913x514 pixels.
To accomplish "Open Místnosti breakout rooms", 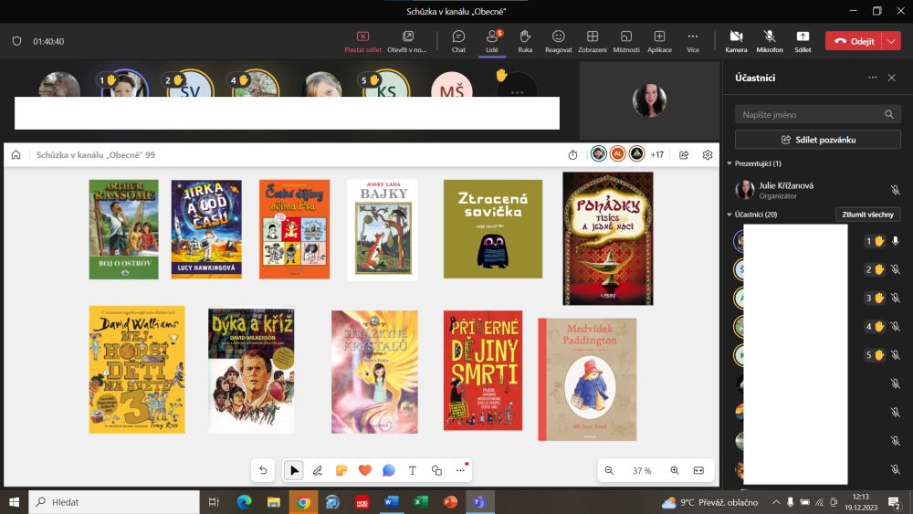I will pyautogui.click(x=626, y=41).
